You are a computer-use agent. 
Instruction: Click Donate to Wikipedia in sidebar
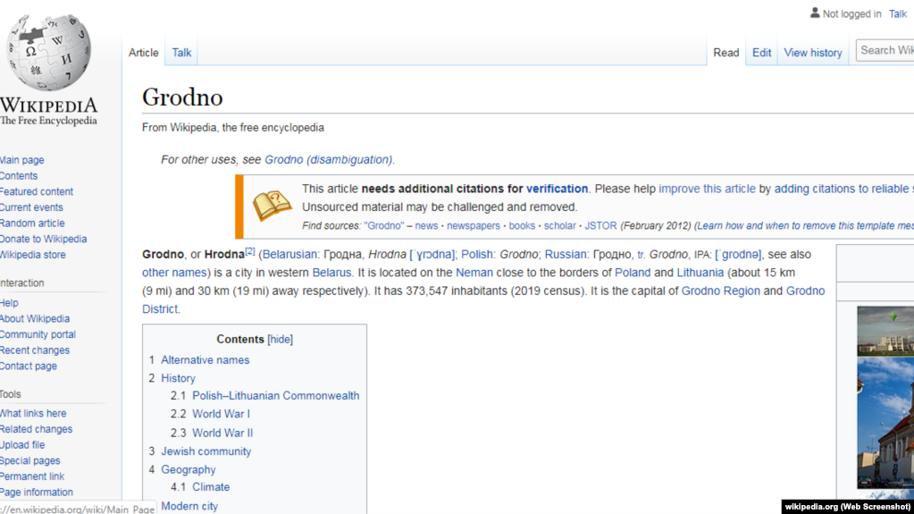coord(43,240)
